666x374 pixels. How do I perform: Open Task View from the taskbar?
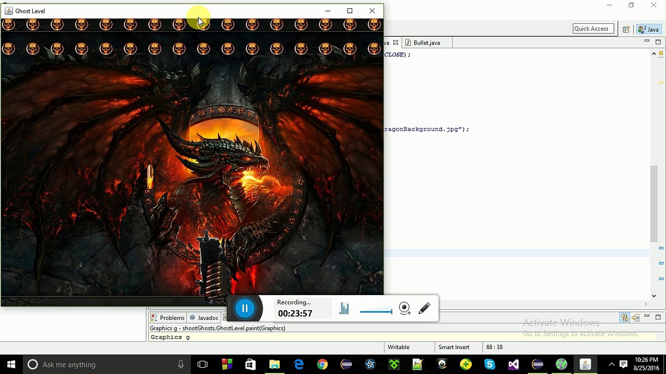point(202,365)
